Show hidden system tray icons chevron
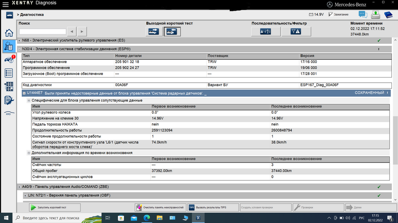This screenshot has width=398, height=223. (329, 218)
